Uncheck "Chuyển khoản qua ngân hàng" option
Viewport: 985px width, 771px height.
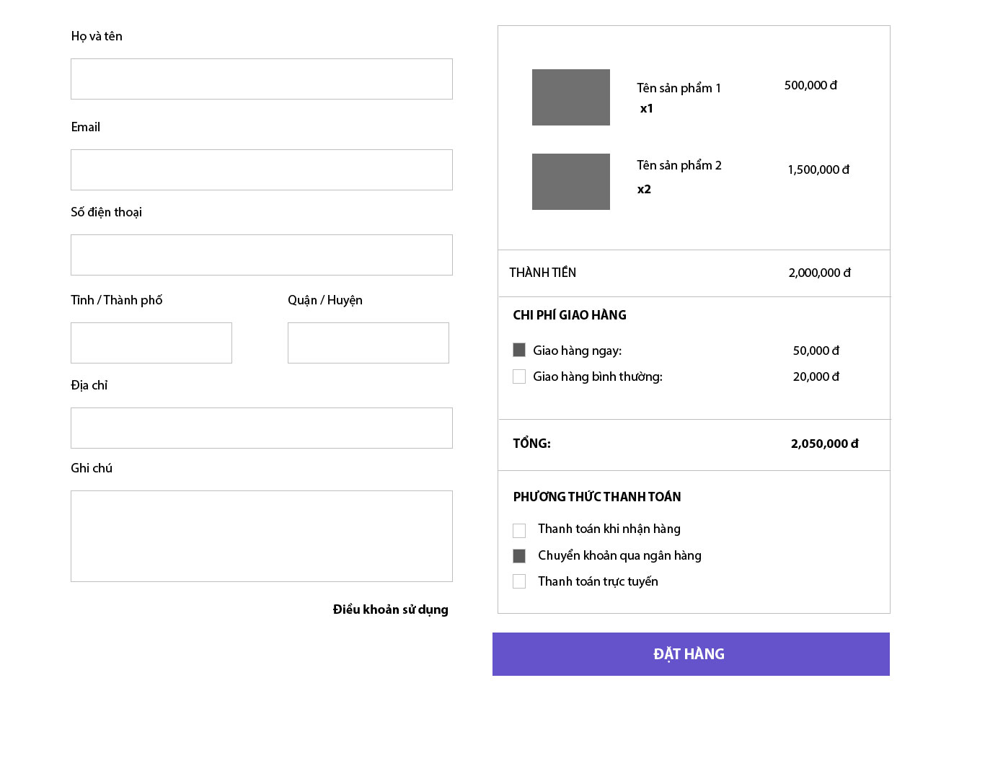tap(519, 555)
